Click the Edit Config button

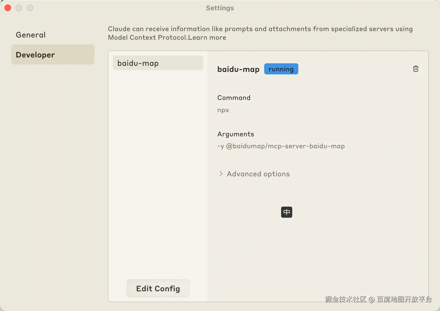(x=158, y=289)
